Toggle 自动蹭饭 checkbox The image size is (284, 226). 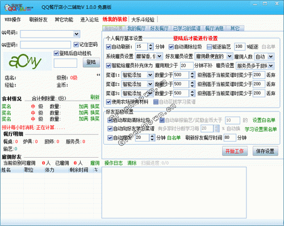point(110,138)
